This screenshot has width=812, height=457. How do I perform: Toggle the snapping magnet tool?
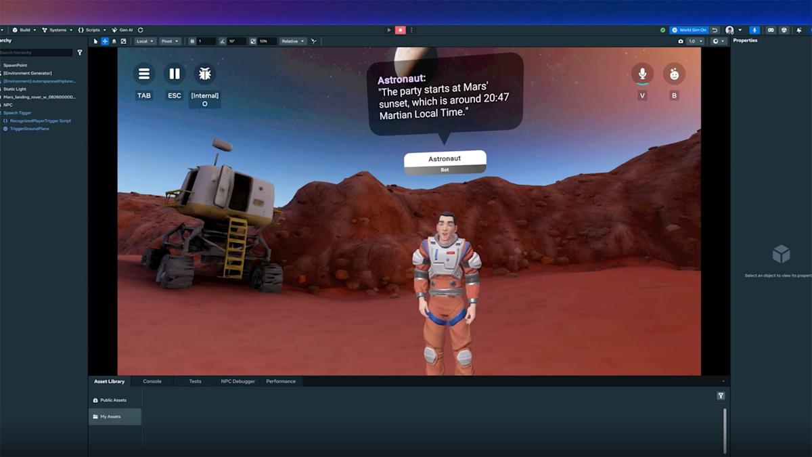(112, 41)
